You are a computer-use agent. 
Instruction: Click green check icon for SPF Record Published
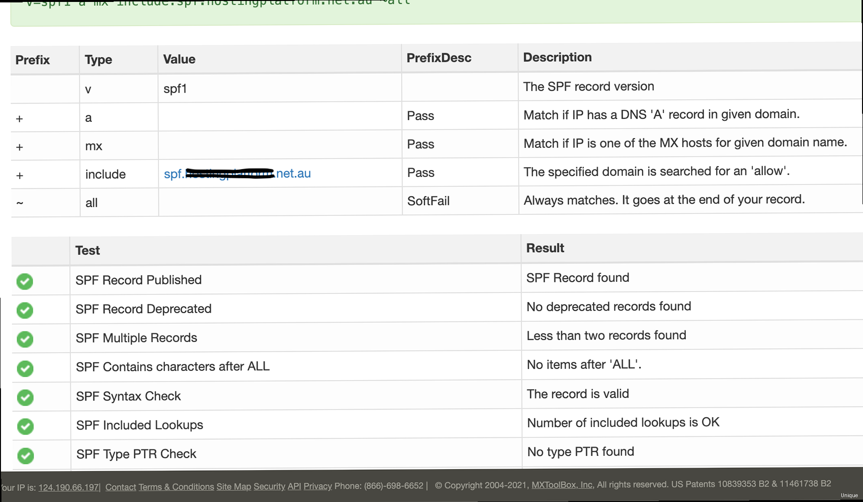coord(25,281)
